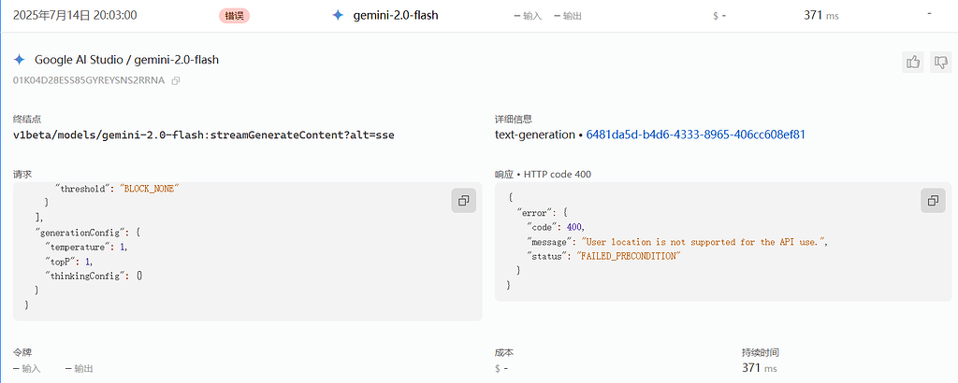The width and height of the screenshot is (958, 383).
Task: Click the timestamp 2025年7月14日 20:03:00
Action: [x=75, y=15]
